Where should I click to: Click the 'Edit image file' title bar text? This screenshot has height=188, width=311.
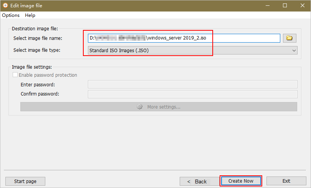pyautogui.click(x=26, y=5)
